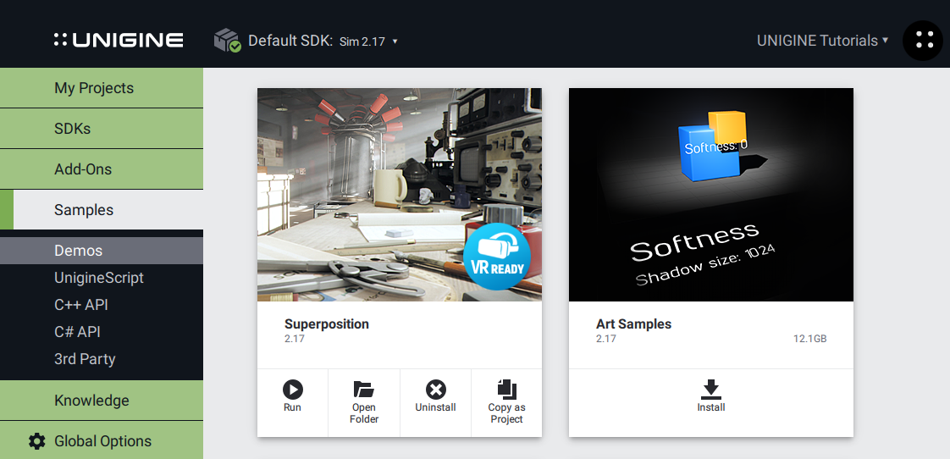
Task: Run the Superposition demo
Action: click(292, 396)
